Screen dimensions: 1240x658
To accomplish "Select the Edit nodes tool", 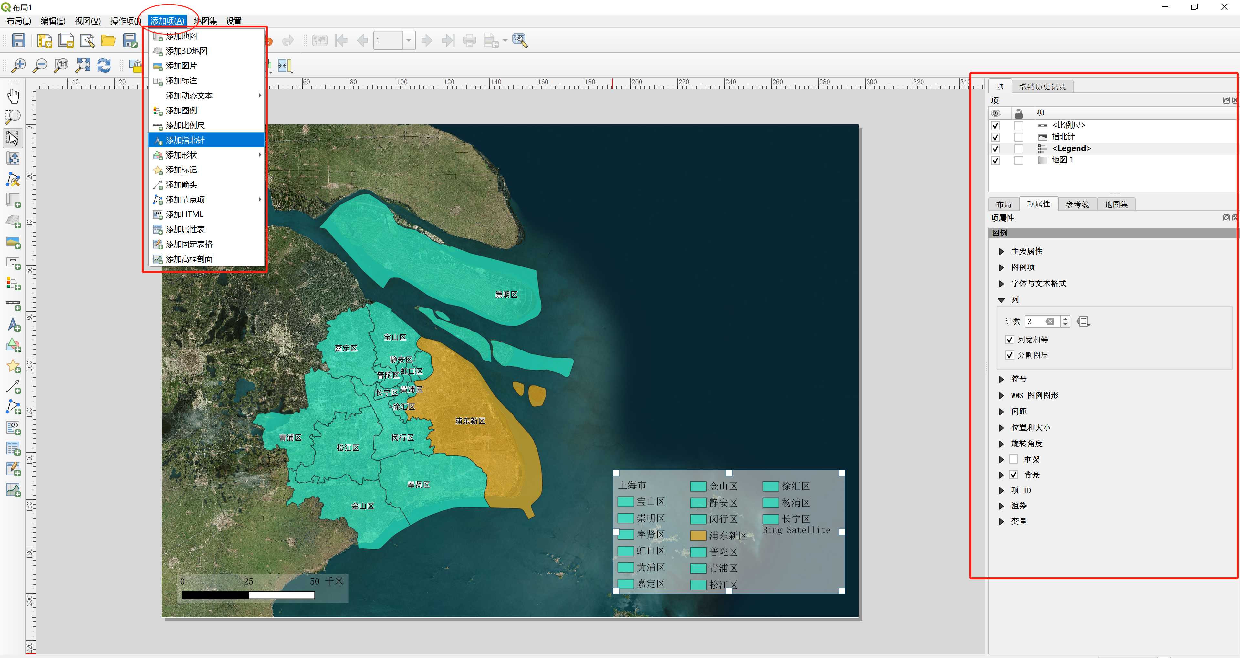I will tap(14, 180).
